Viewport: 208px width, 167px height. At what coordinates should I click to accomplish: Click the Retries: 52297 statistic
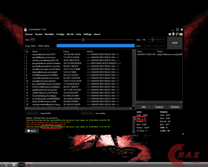(x=143, y=128)
